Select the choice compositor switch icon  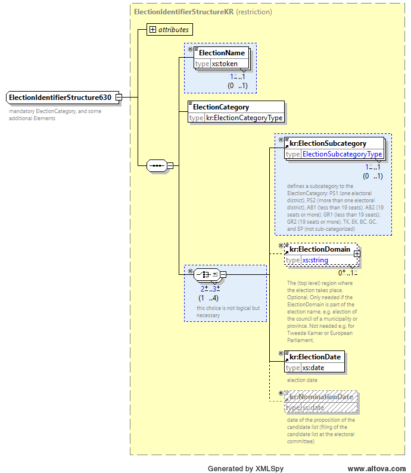(207, 274)
